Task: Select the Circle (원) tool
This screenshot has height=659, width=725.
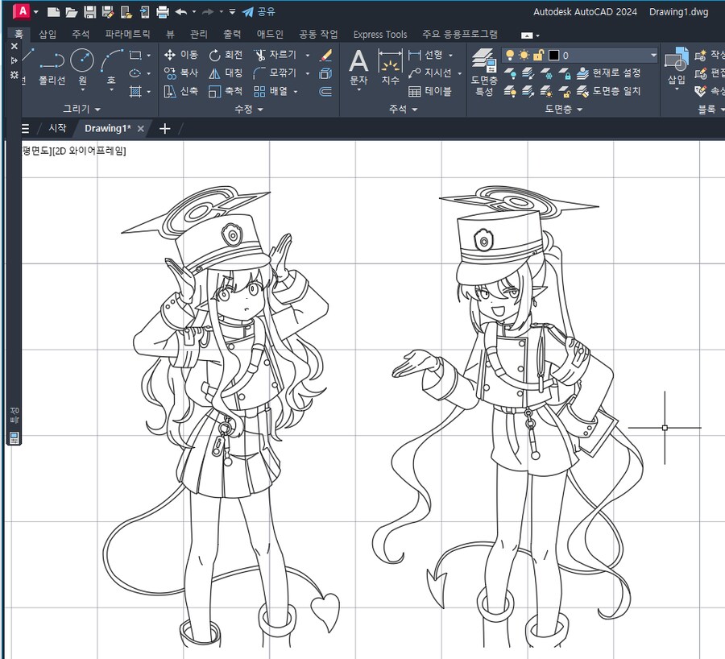Action: (x=82, y=68)
